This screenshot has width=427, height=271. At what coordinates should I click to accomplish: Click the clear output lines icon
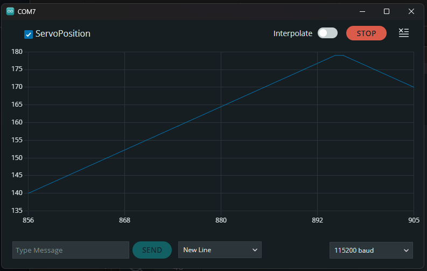pos(404,33)
